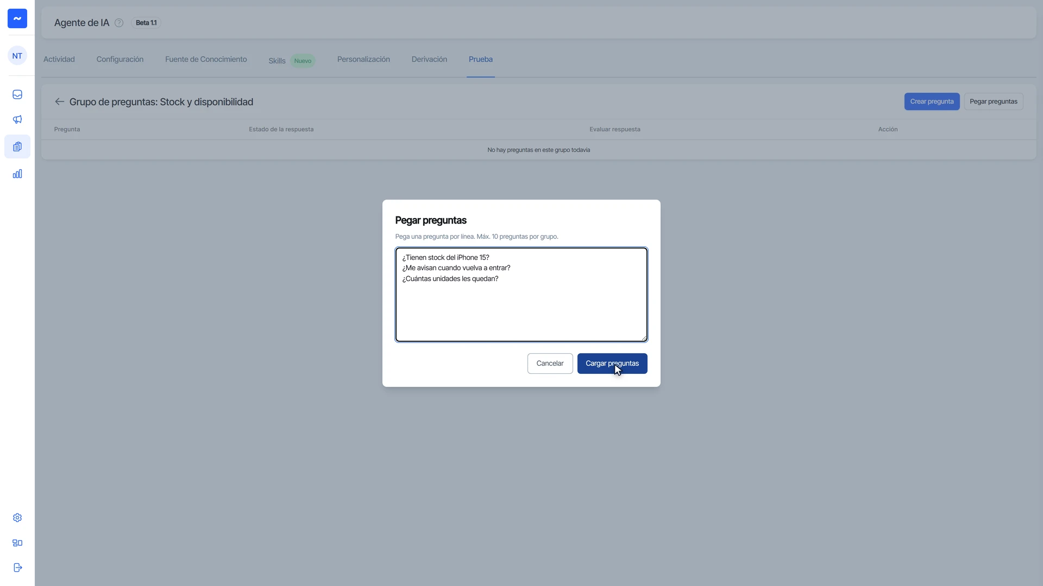Switch to the Actividad tab
This screenshot has width=1043, height=586.
(59, 59)
